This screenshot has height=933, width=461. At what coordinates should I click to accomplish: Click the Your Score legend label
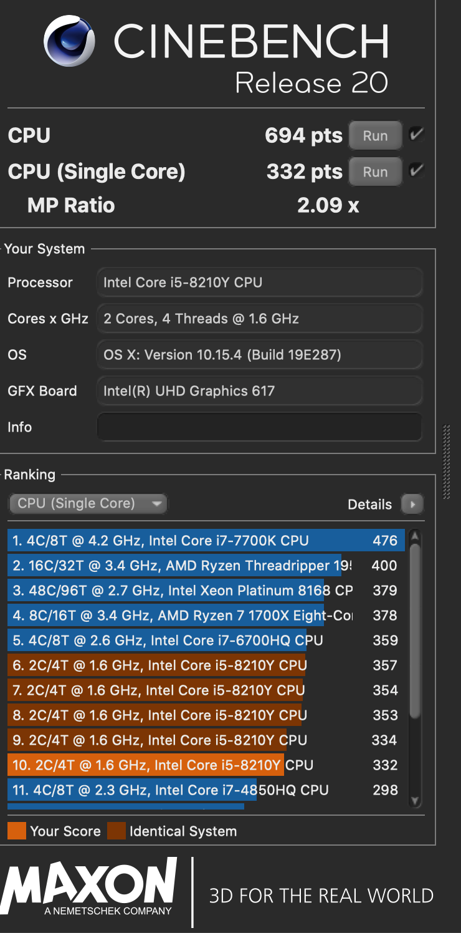click(65, 831)
